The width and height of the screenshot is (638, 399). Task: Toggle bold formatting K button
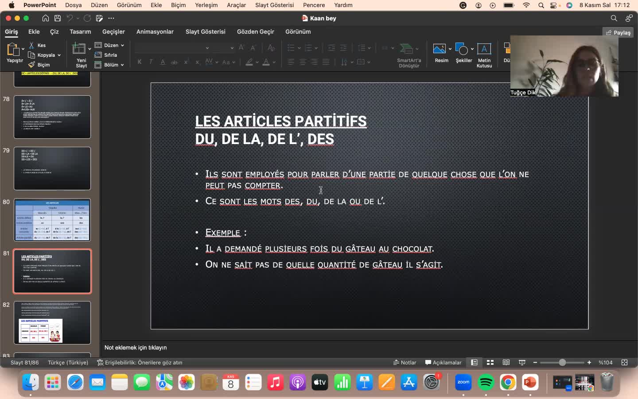(x=140, y=62)
